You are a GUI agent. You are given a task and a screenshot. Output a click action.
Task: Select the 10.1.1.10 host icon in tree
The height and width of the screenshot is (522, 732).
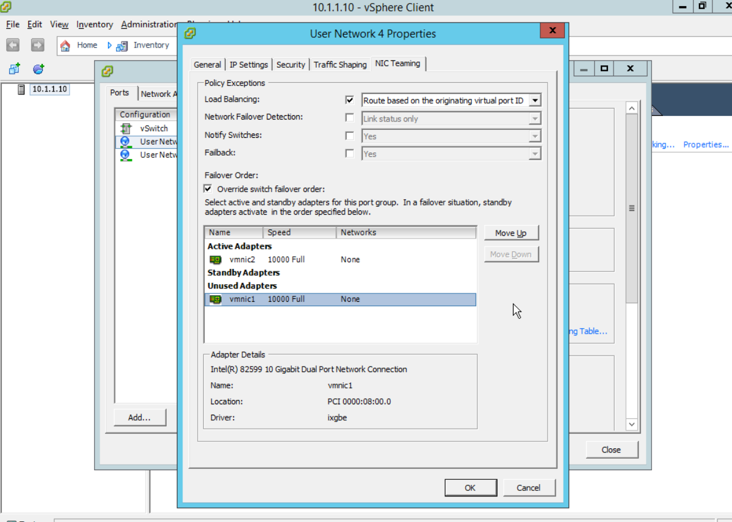coord(21,89)
